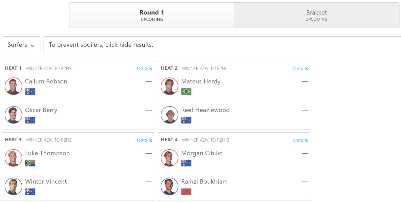The width and height of the screenshot is (401, 203).
Task: Click Morgan Cibilic's profile photo
Action: [x=169, y=158]
